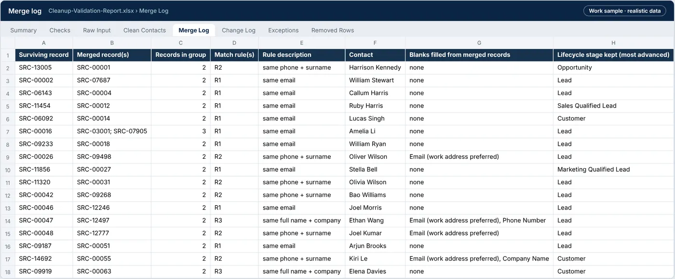
Task: Select cell SRC-09268
Action: pyautogui.click(x=112, y=195)
